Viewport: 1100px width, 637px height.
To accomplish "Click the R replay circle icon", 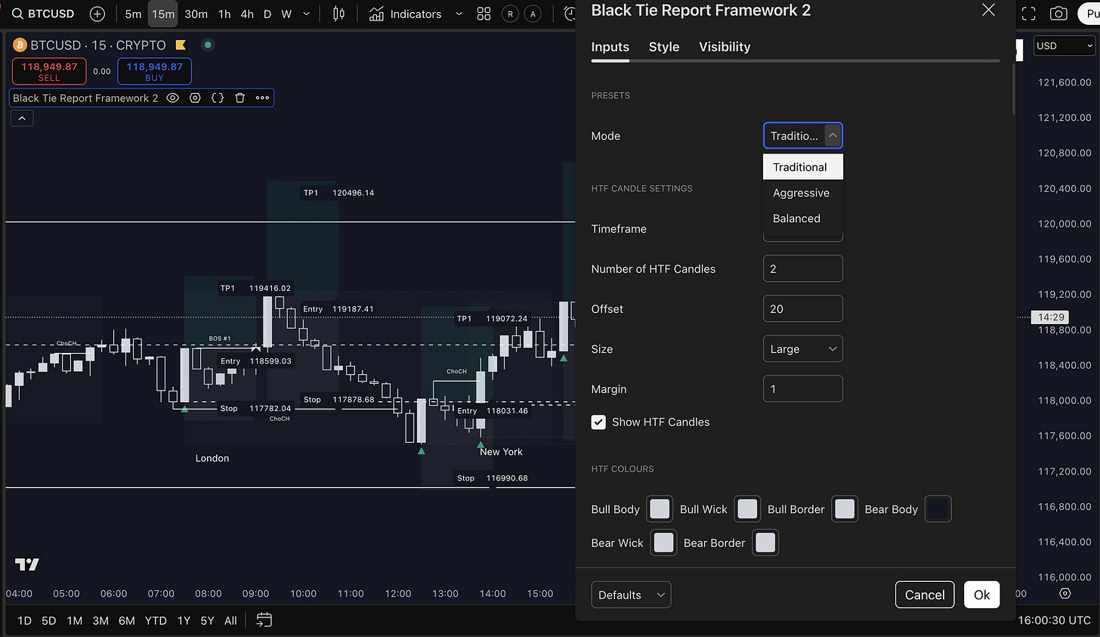I will [x=511, y=14].
